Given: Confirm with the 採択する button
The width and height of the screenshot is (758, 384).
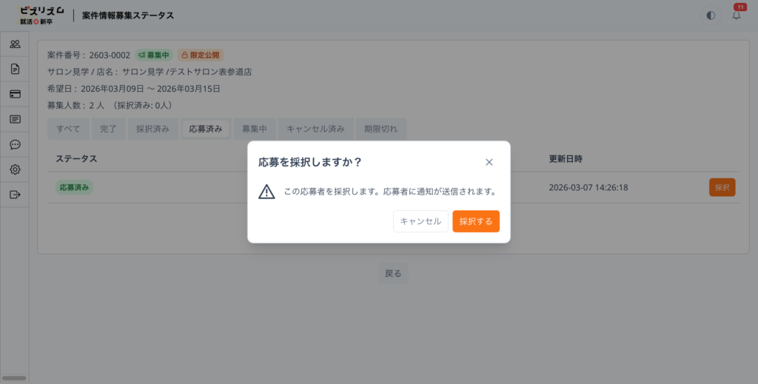Looking at the screenshot, I should click(x=476, y=221).
